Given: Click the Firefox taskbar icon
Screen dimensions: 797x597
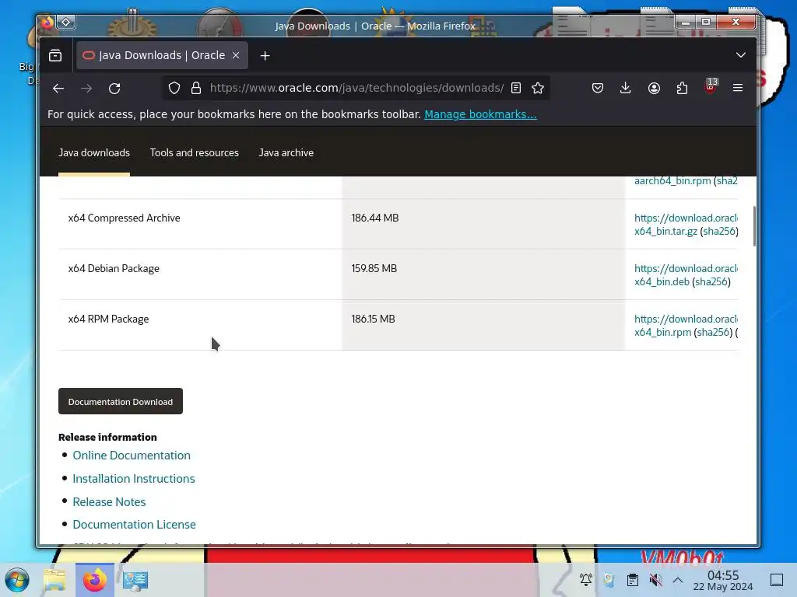Looking at the screenshot, I should coord(95,580).
